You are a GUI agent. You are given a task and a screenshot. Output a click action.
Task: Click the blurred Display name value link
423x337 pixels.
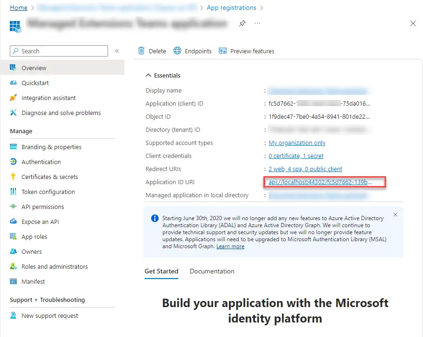coord(318,91)
